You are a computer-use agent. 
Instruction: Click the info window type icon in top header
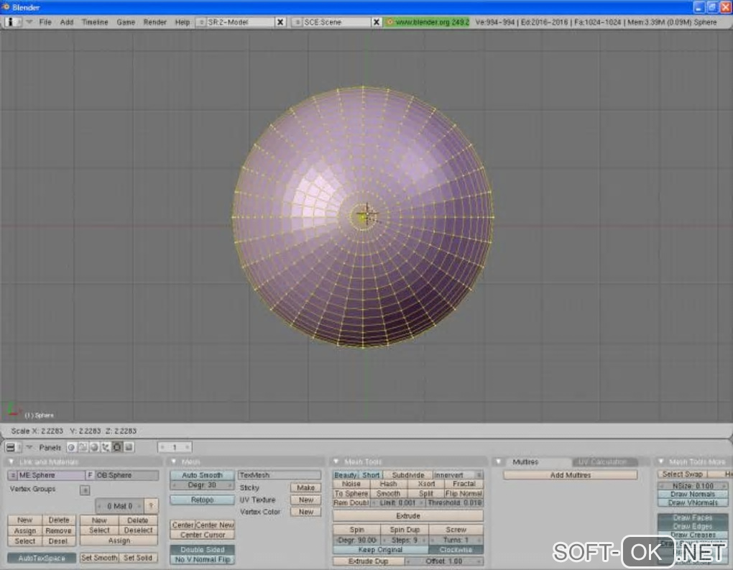coord(11,22)
